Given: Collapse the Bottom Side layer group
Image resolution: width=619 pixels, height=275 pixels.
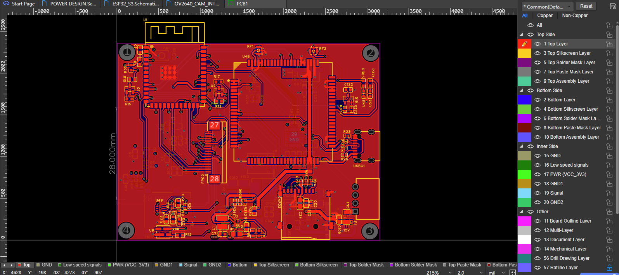Looking at the screenshot, I should 521,91.
